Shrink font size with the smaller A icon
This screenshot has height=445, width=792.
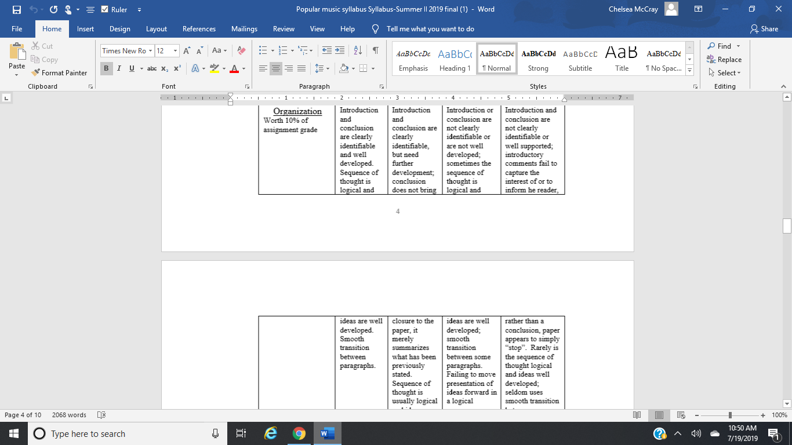(199, 51)
